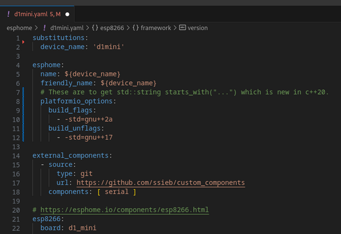The image size is (341, 234).
Task: Select the d1mini.yaml editor tab
Action: pos(37,14)
